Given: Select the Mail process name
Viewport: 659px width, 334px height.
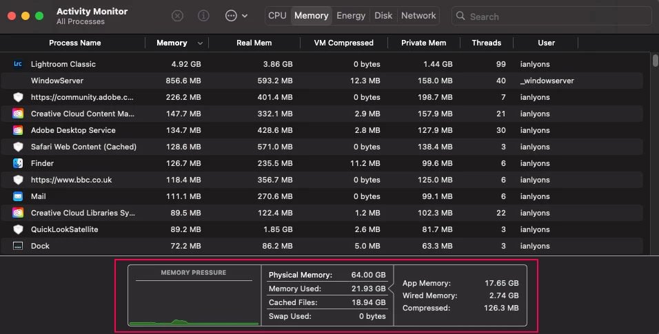Looking at the screenshot, I should (38, 196).
